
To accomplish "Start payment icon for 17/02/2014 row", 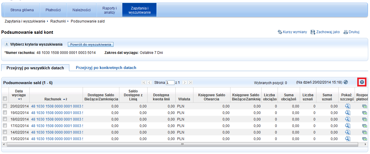I will click(364, 126).
